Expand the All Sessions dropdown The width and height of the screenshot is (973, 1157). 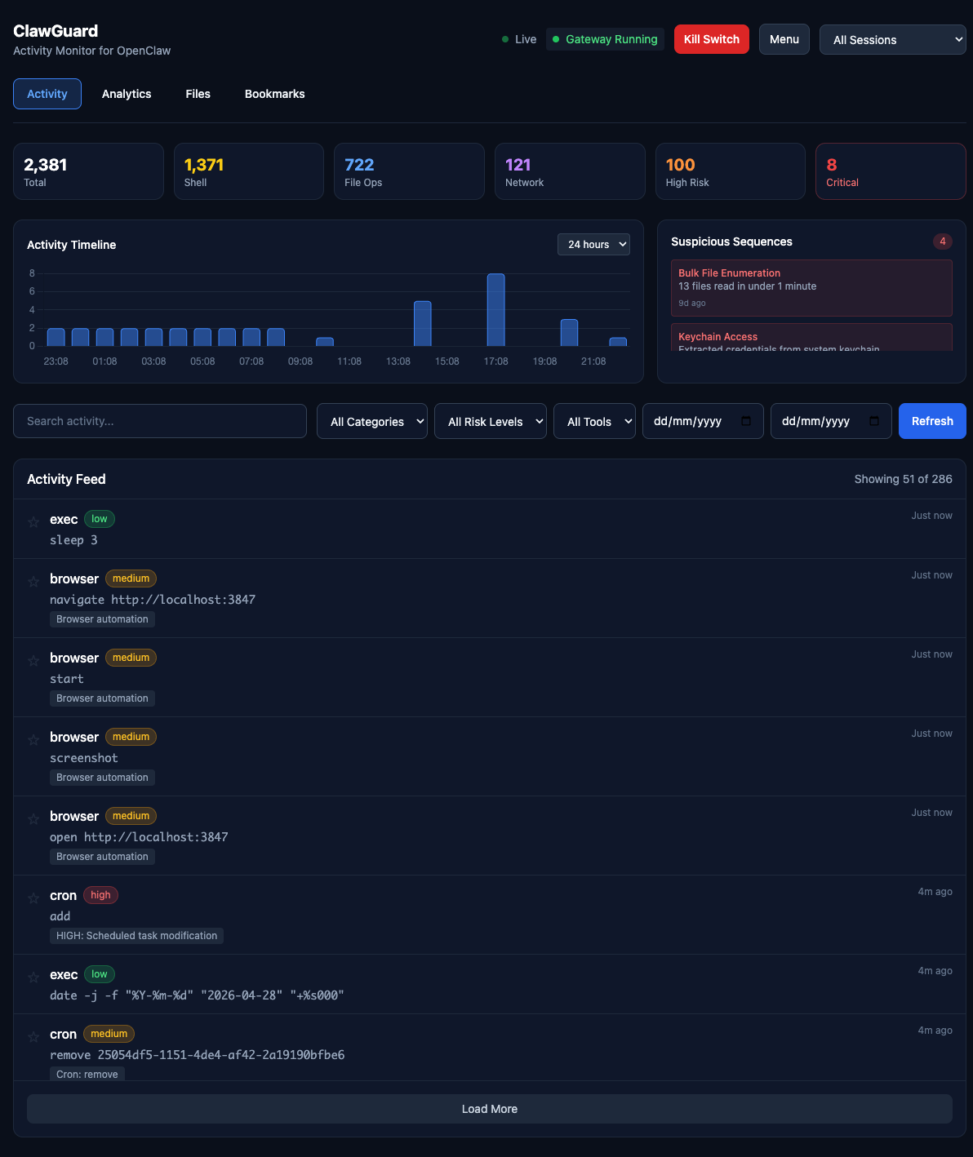click(892, 40)
